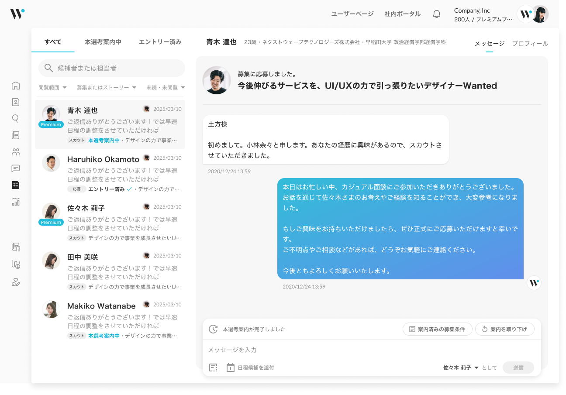This screenshot has height=395, width=566.
Task: Expand the 閲覧範囲 filter dropdown
Action: [x=52, y=87]
